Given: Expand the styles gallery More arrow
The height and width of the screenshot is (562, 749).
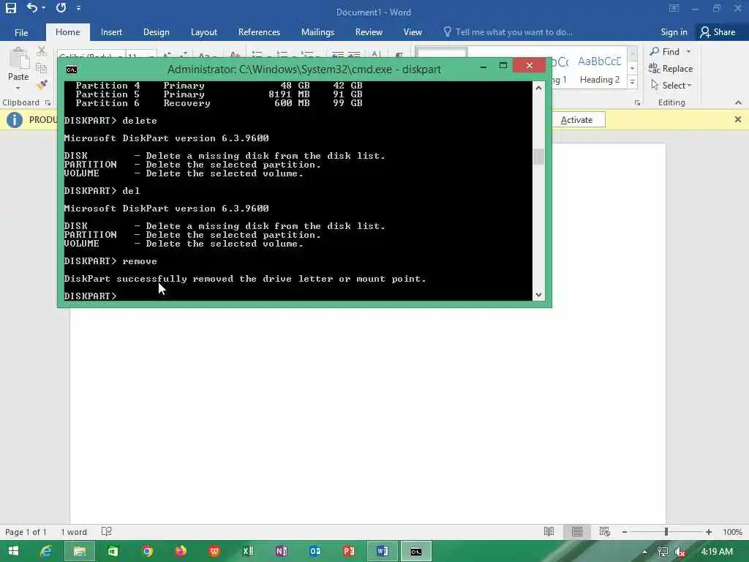Looking at the screenshot, I should (x=633, y=82).
